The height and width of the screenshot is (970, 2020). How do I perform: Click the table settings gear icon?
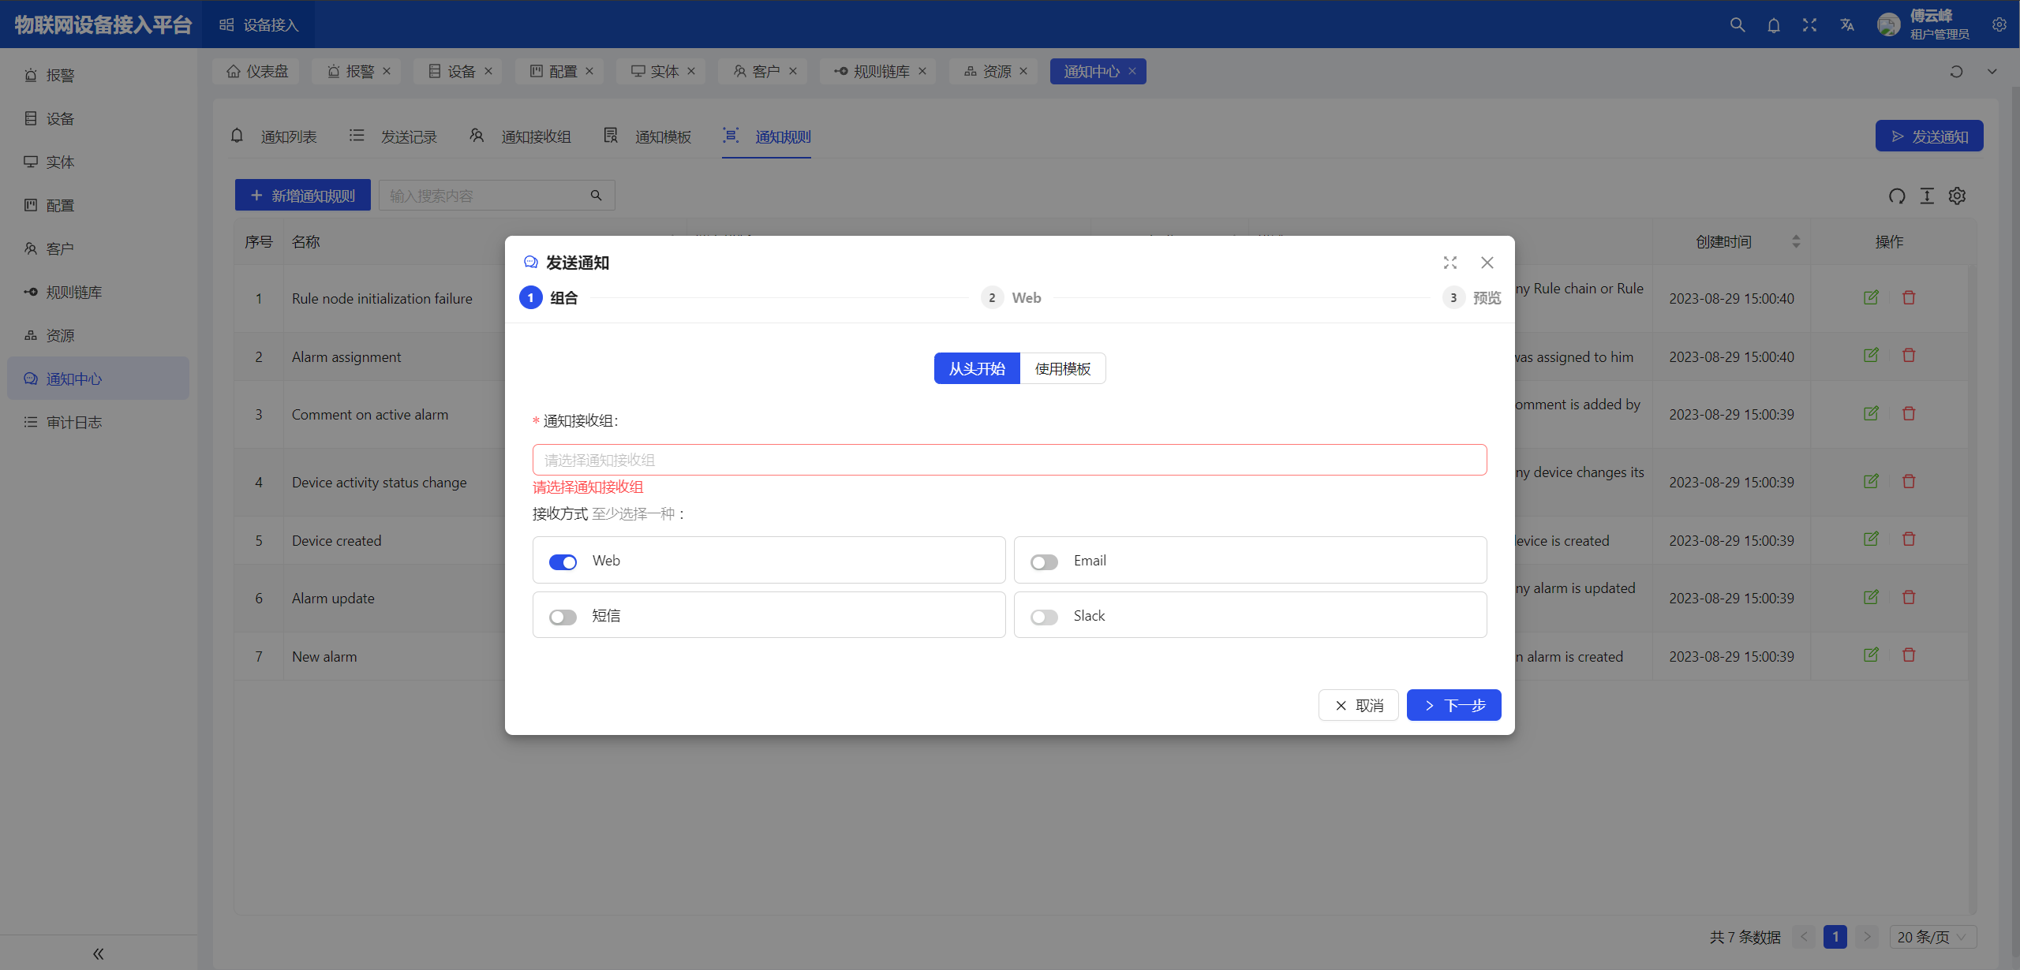pos(1957,196)
